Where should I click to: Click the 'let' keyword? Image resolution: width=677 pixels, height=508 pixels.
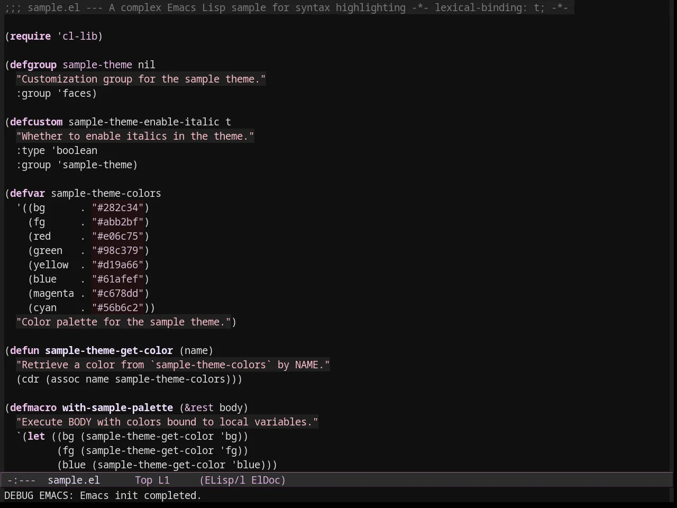pyautogui.click(x=36, y=436)
